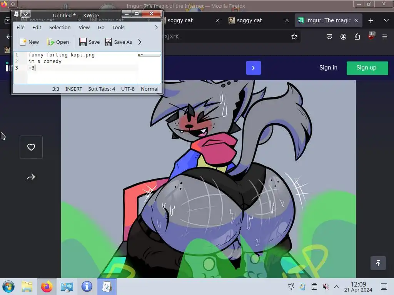
Task: Favorite the post with the heart icon
Action: coord(31,147)
